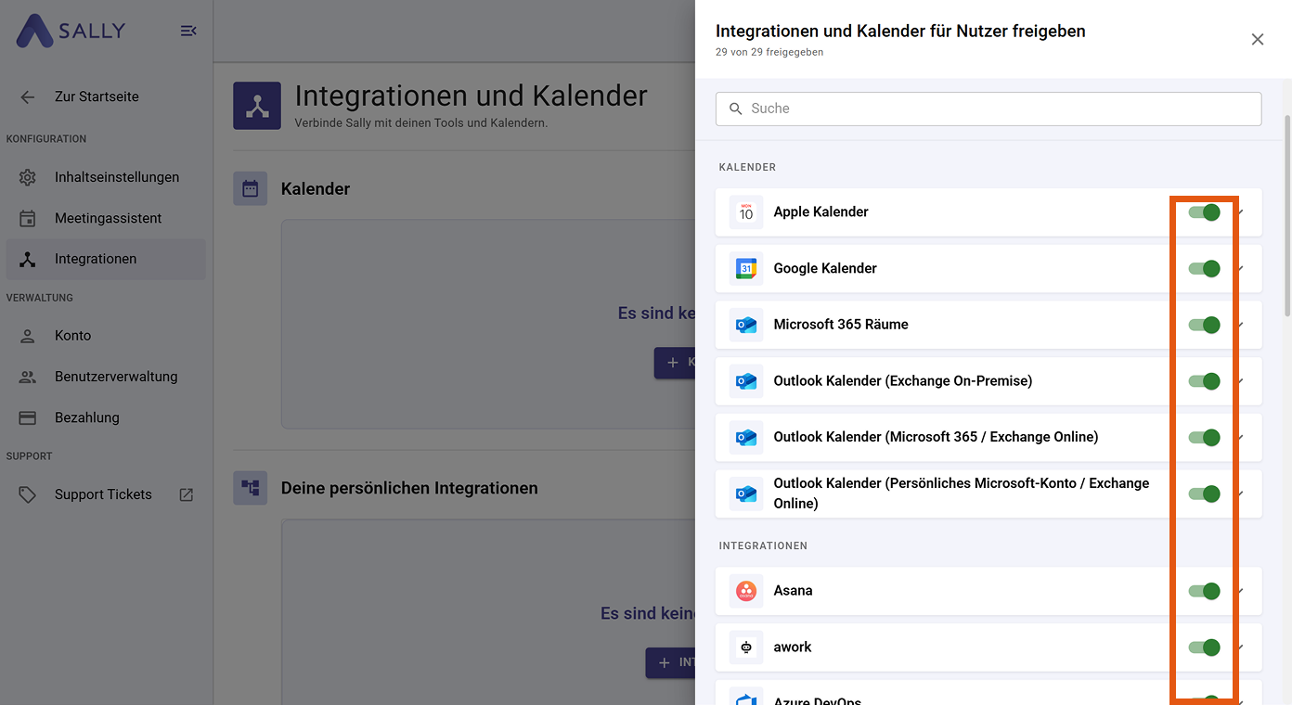
Task: Click the Microsoft 365 Räume Outlook icon
Action: (746, 325)
